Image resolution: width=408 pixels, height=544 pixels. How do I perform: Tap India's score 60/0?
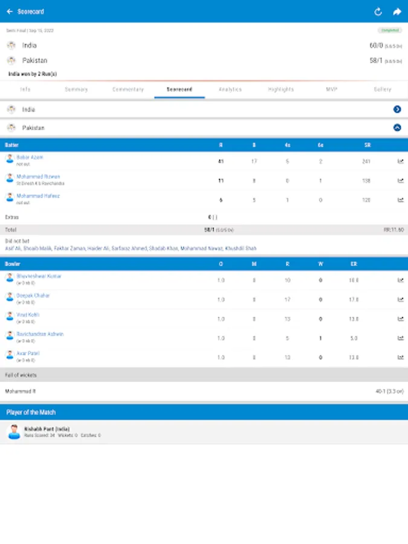coord(376,45)
